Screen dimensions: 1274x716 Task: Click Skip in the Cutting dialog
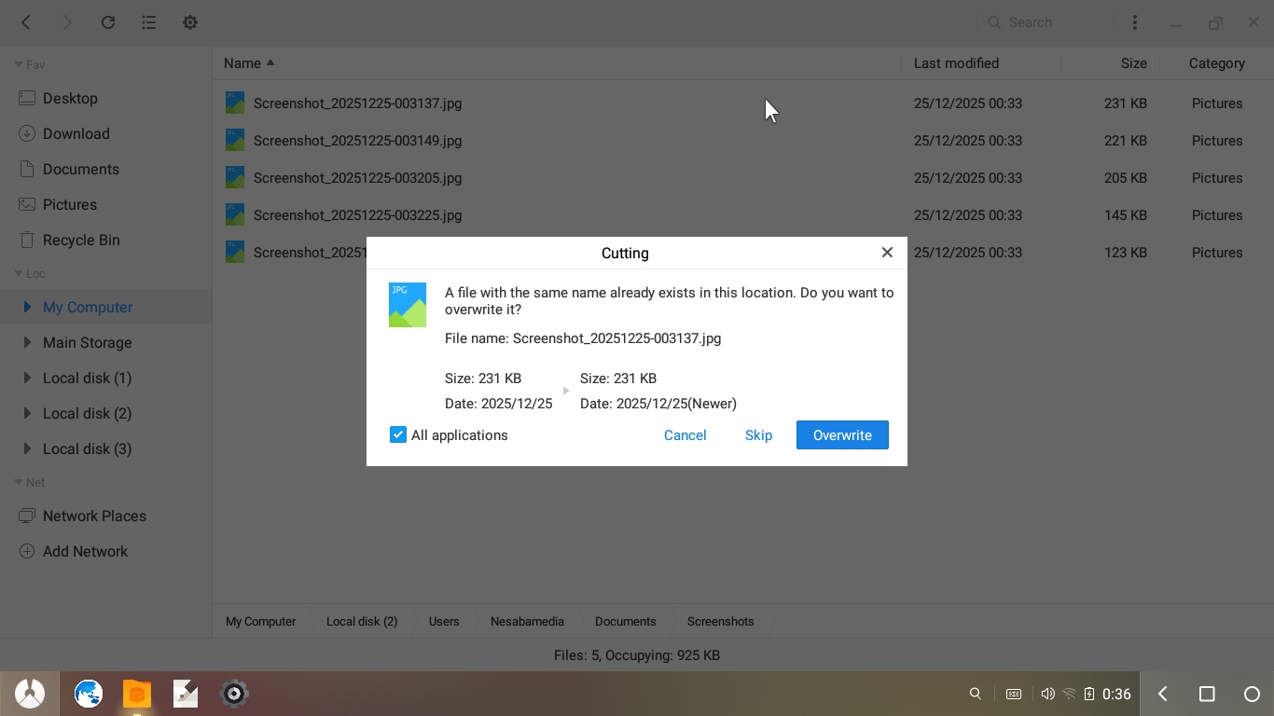[758, 435]
